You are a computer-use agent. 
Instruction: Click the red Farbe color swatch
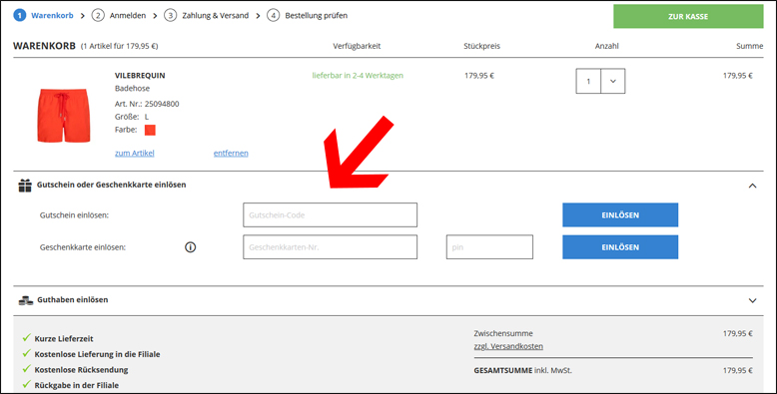(x=150, y=130)
